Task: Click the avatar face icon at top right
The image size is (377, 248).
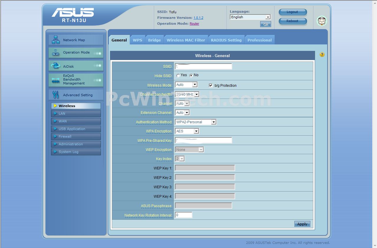Action: (x=322, y=21)
